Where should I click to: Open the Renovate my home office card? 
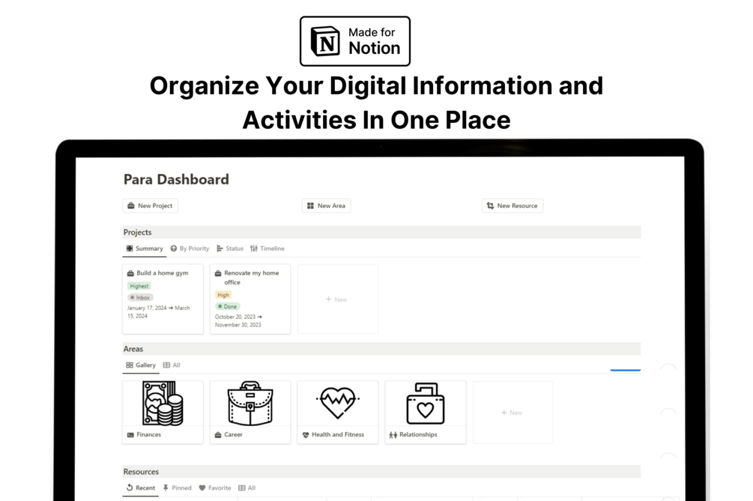pos(250,299)
